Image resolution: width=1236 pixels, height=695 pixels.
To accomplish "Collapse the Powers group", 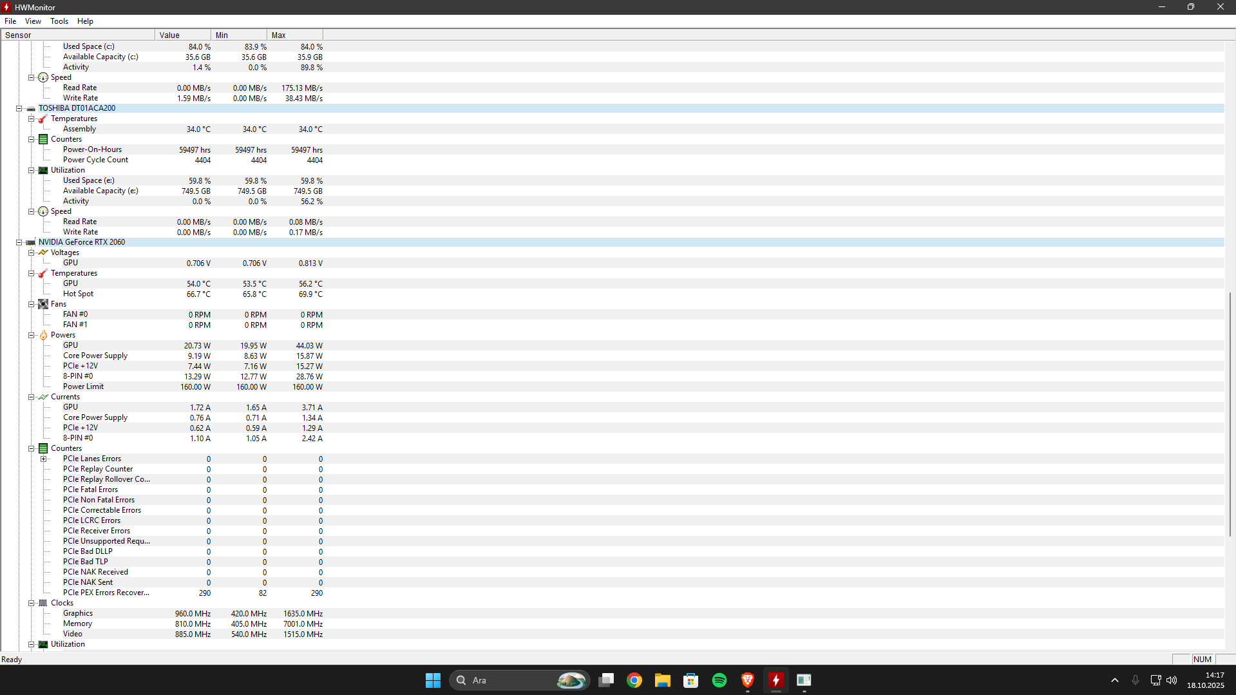I will (31, 335).
